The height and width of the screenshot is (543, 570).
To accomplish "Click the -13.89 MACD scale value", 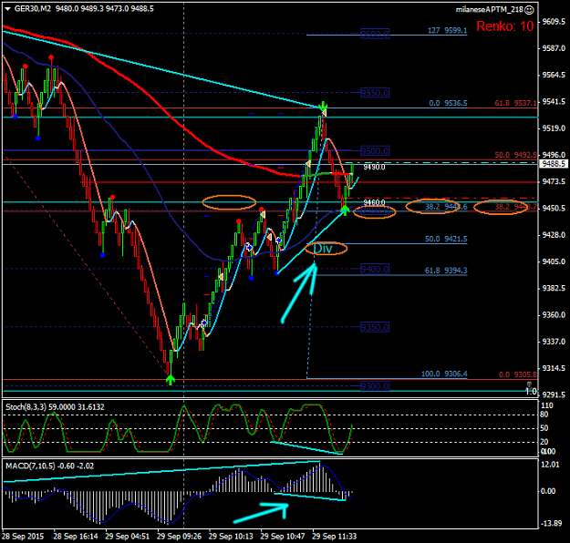I will coord(551,523).
